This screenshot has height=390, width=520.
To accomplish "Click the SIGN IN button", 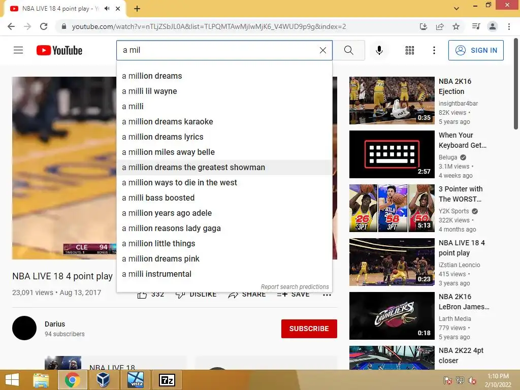I will [x=476, y=50].
